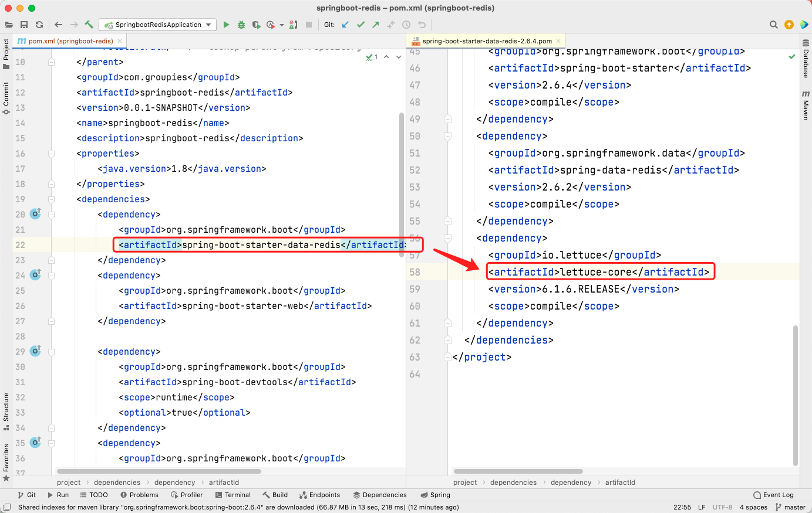The height and width of the screenshot is (513, 812).
Task: Collapse the dependency block at line 24
Action: [51, 276]
